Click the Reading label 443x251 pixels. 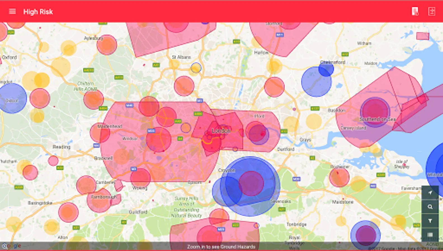click(62, 147)
